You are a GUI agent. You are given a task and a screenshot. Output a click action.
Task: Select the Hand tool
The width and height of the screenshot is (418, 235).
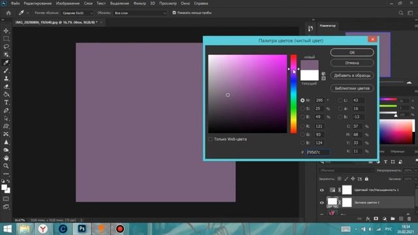click(6, 158)
